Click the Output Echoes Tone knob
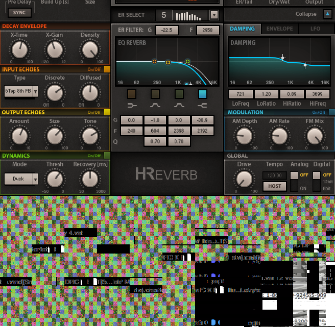This screenshot has height=327, width=335. (x=90, y=136)
